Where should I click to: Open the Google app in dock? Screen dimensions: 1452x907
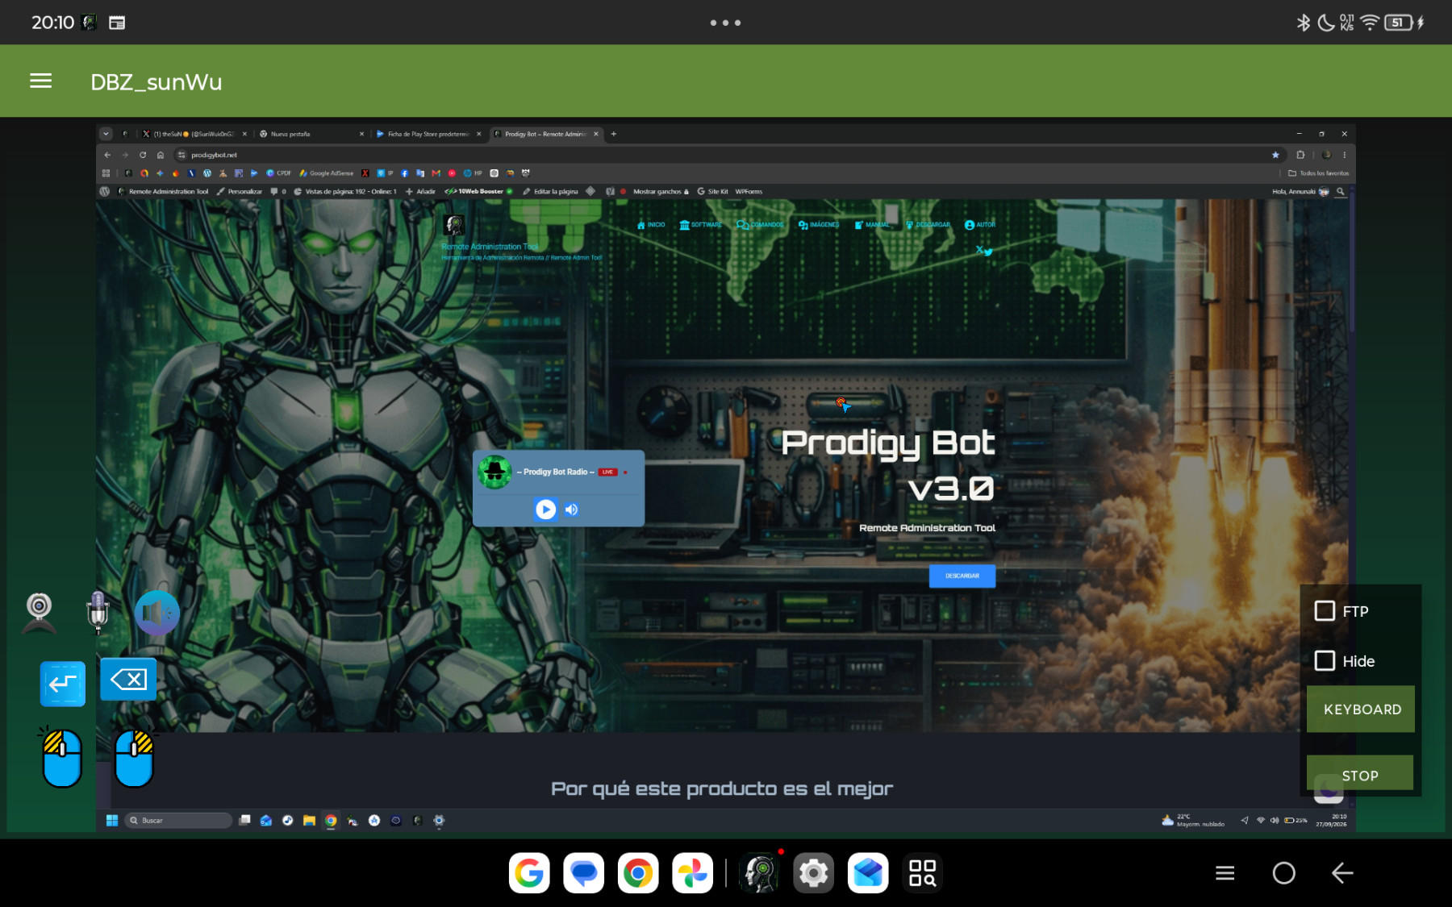point(529,873)
